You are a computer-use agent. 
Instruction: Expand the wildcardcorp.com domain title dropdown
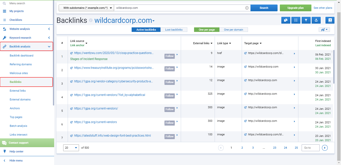click(154, 21)
